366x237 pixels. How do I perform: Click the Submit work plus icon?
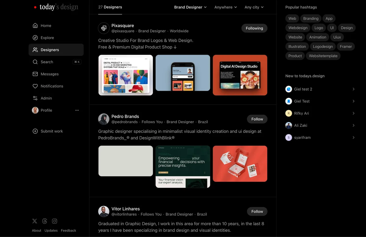tap(35, 131)
